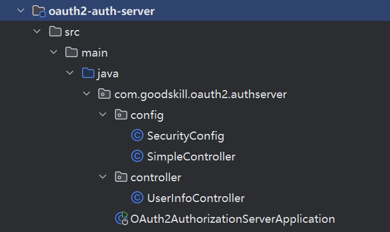Collapse the controller package chevron
The height and width of the screenshot is (232, 390).
[x=103, y=177]
